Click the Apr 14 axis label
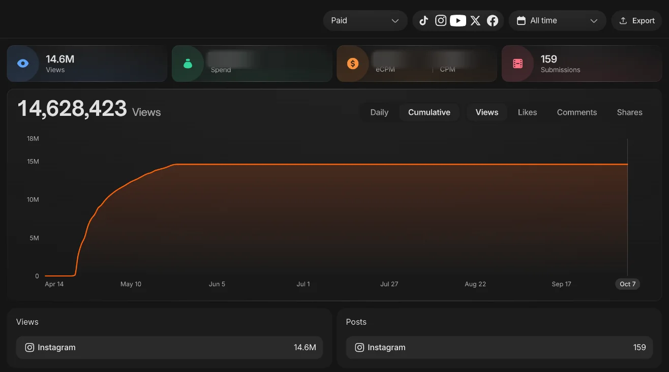This screenshot has width=669, height=372. pyautogui.click(x=54, y=284)
